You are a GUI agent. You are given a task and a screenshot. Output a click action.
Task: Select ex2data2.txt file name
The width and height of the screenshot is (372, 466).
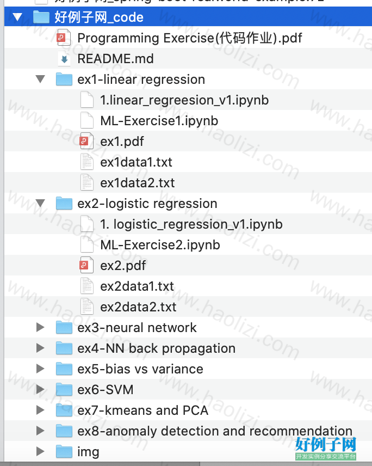(x=138, y=307)
